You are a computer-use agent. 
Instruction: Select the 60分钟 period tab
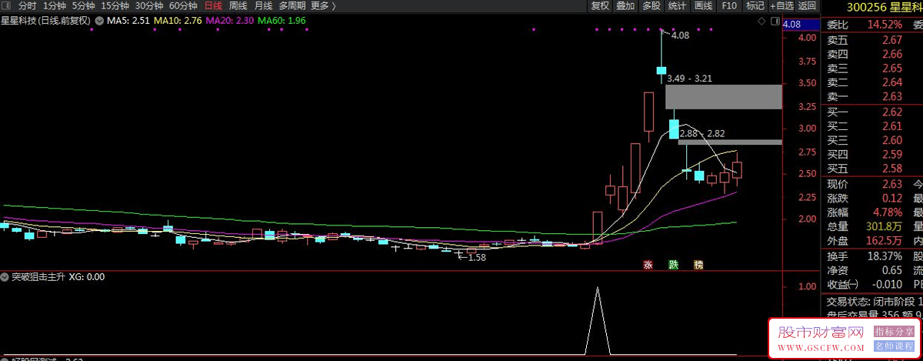coord(183,5)
